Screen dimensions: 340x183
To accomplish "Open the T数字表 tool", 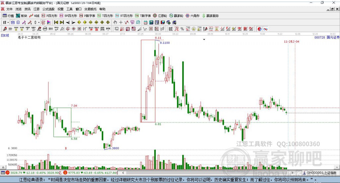I will pyautogui.click(x=143, y=16).
